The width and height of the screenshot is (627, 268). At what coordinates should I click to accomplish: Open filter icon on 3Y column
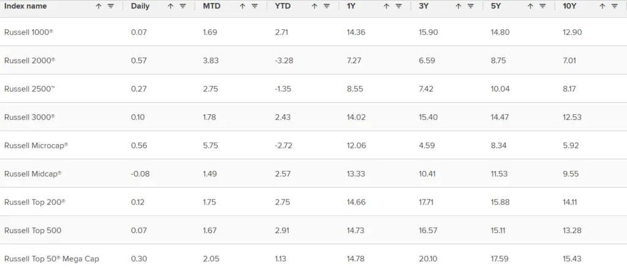click(x=471, y=6)
